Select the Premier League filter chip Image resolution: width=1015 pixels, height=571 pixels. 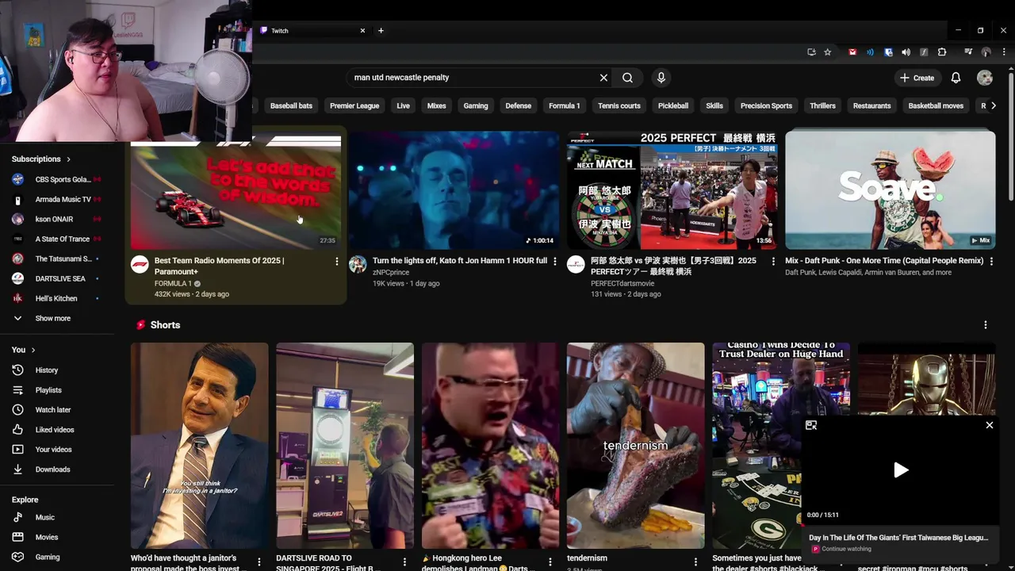pos(354,105)
